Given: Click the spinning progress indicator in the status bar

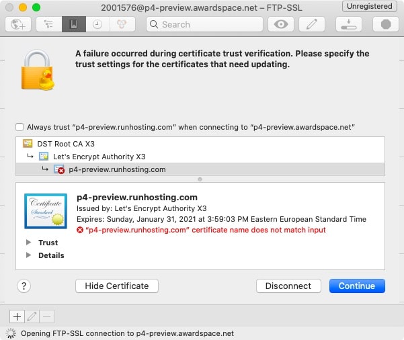Looking at the screenshot, I should point(11,333).
